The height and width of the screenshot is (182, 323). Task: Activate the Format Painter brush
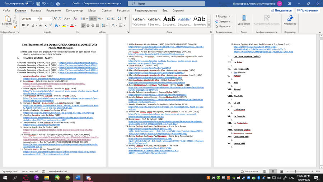click(15, 27)
